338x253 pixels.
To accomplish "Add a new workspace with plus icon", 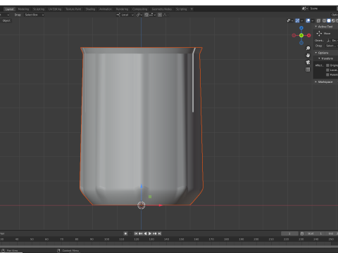I will (192, 9).
